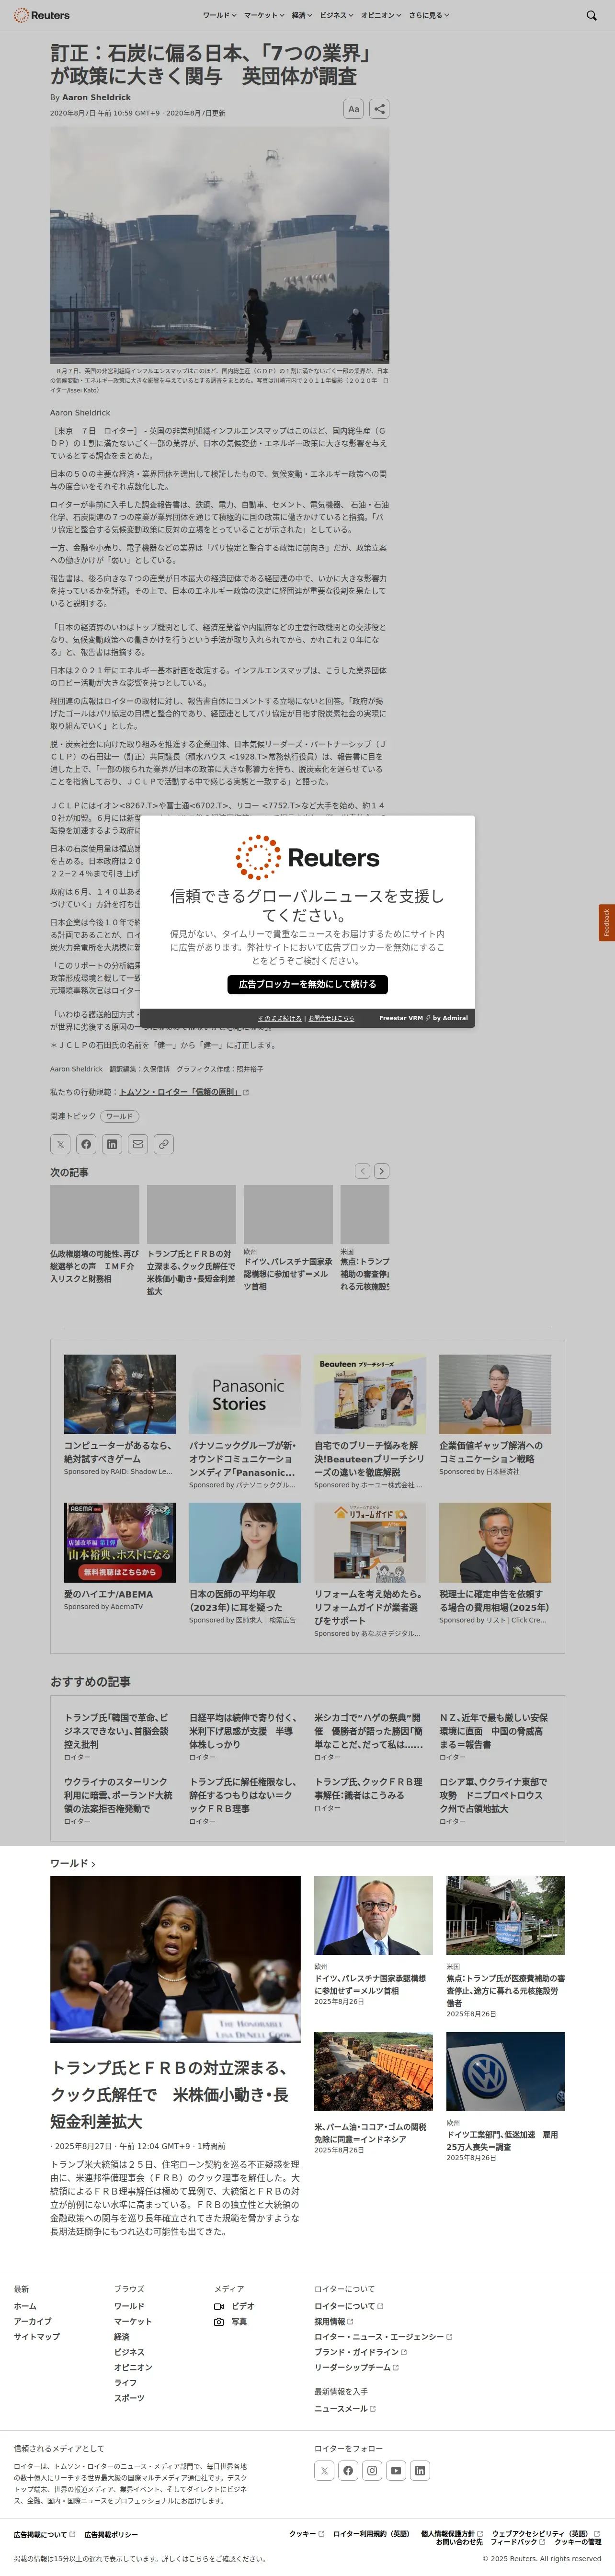Open ドイツ、パレスチナ国家承認 world article
The image size is (615, 2576).
(370, 1984)
